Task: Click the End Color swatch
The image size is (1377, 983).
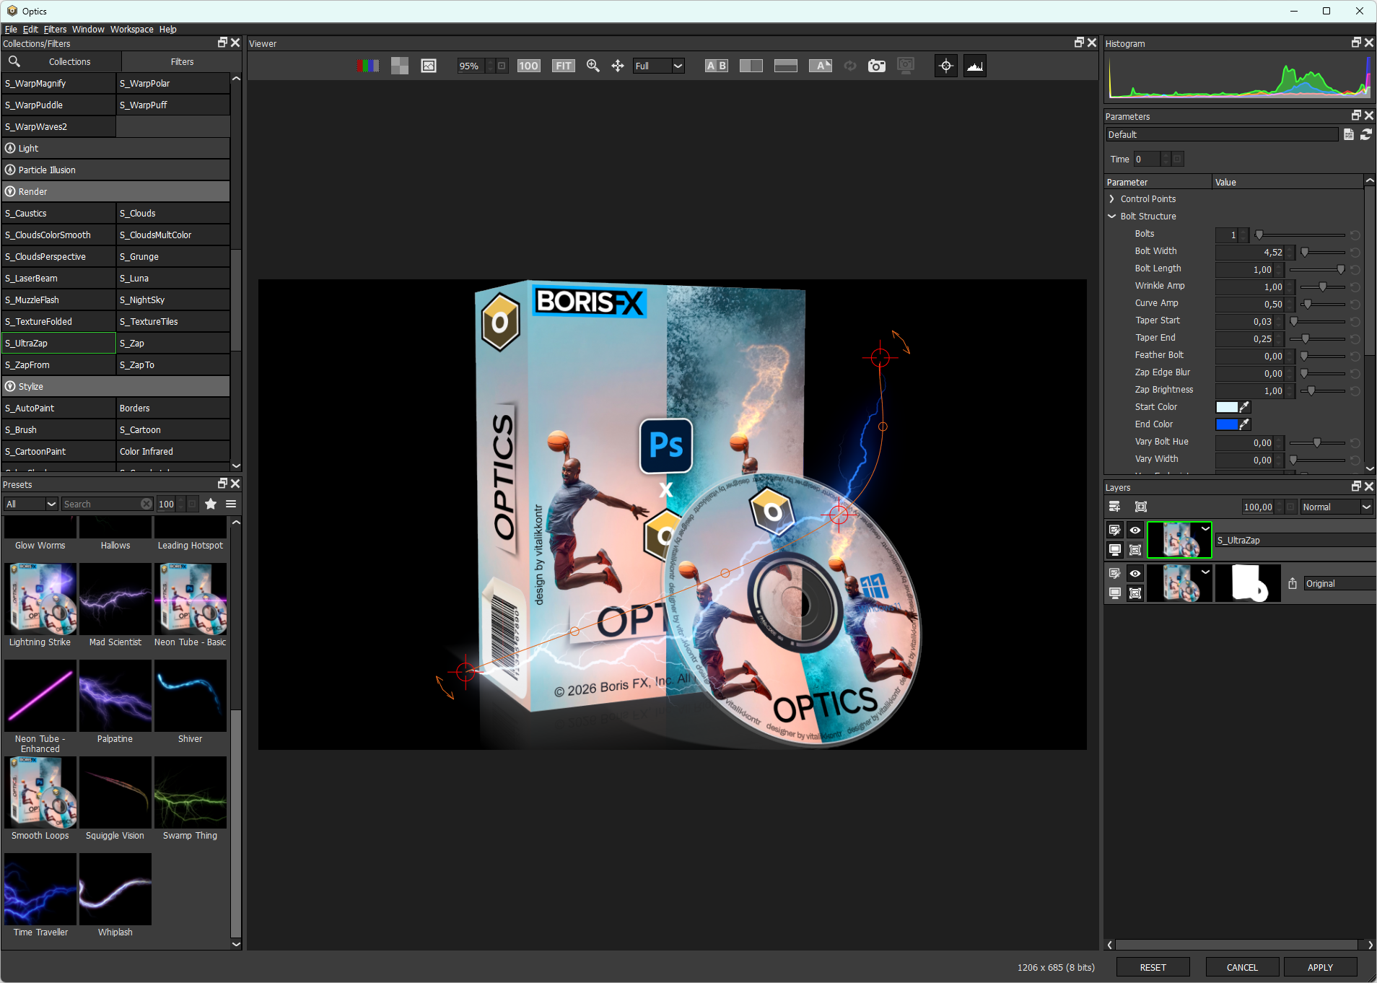Action: 1227,424
